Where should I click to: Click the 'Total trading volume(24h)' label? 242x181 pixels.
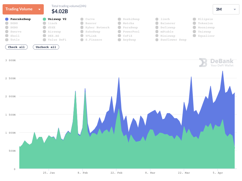[69, 6]
